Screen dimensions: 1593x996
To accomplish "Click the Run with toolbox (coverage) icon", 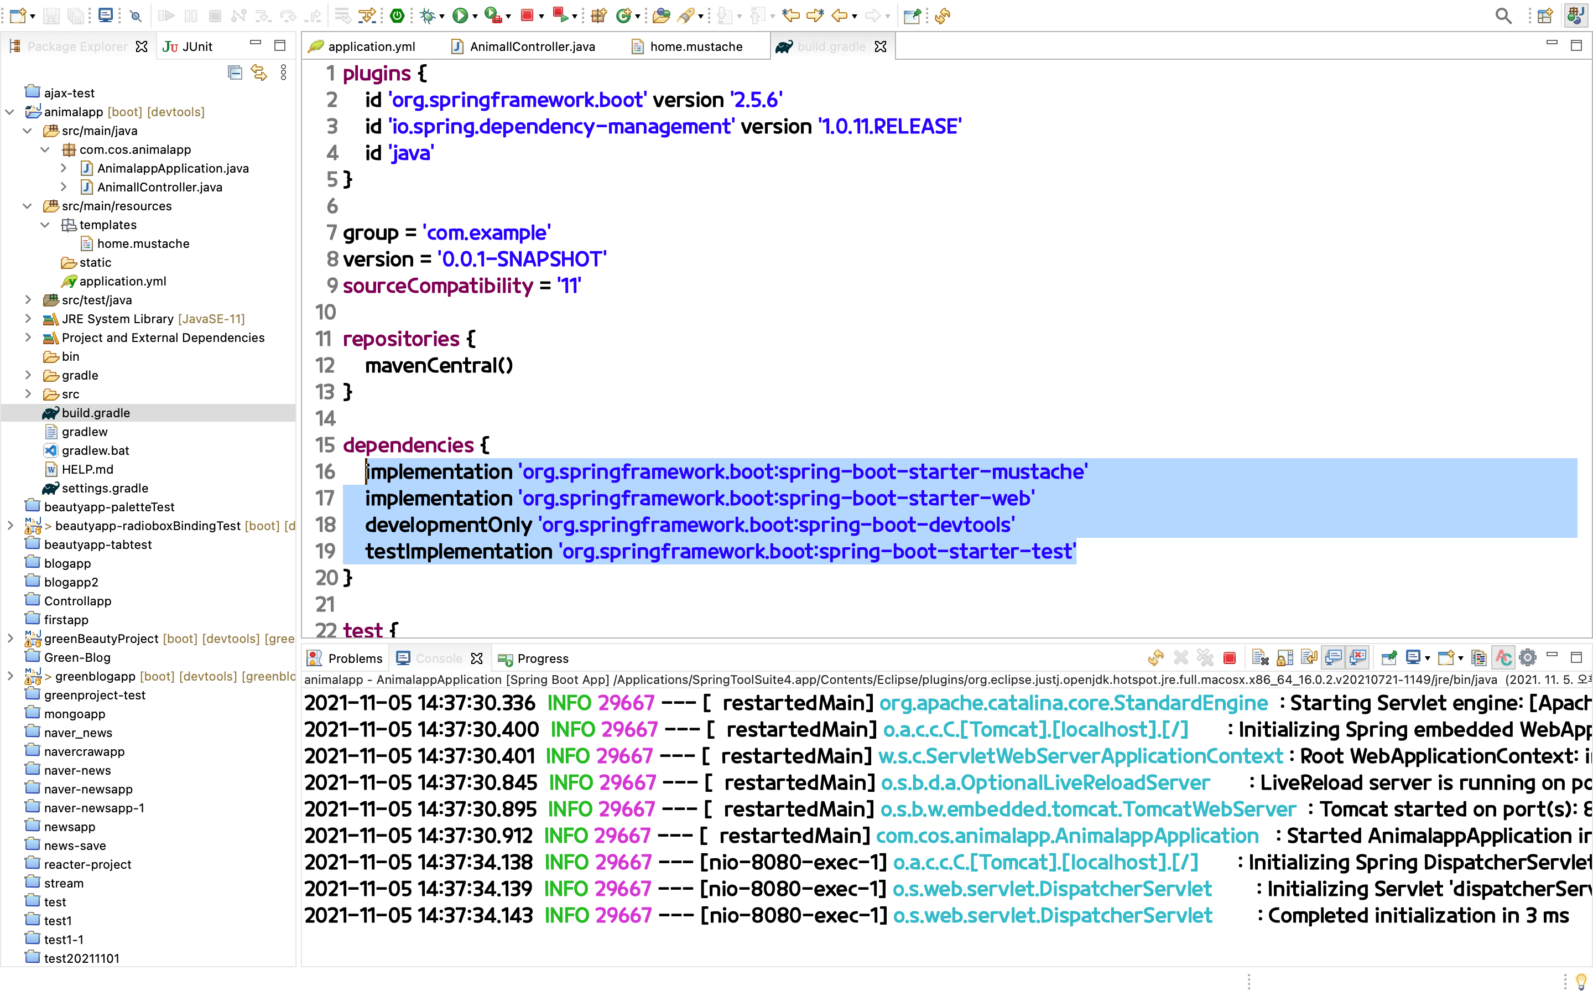I will [492, 15].
